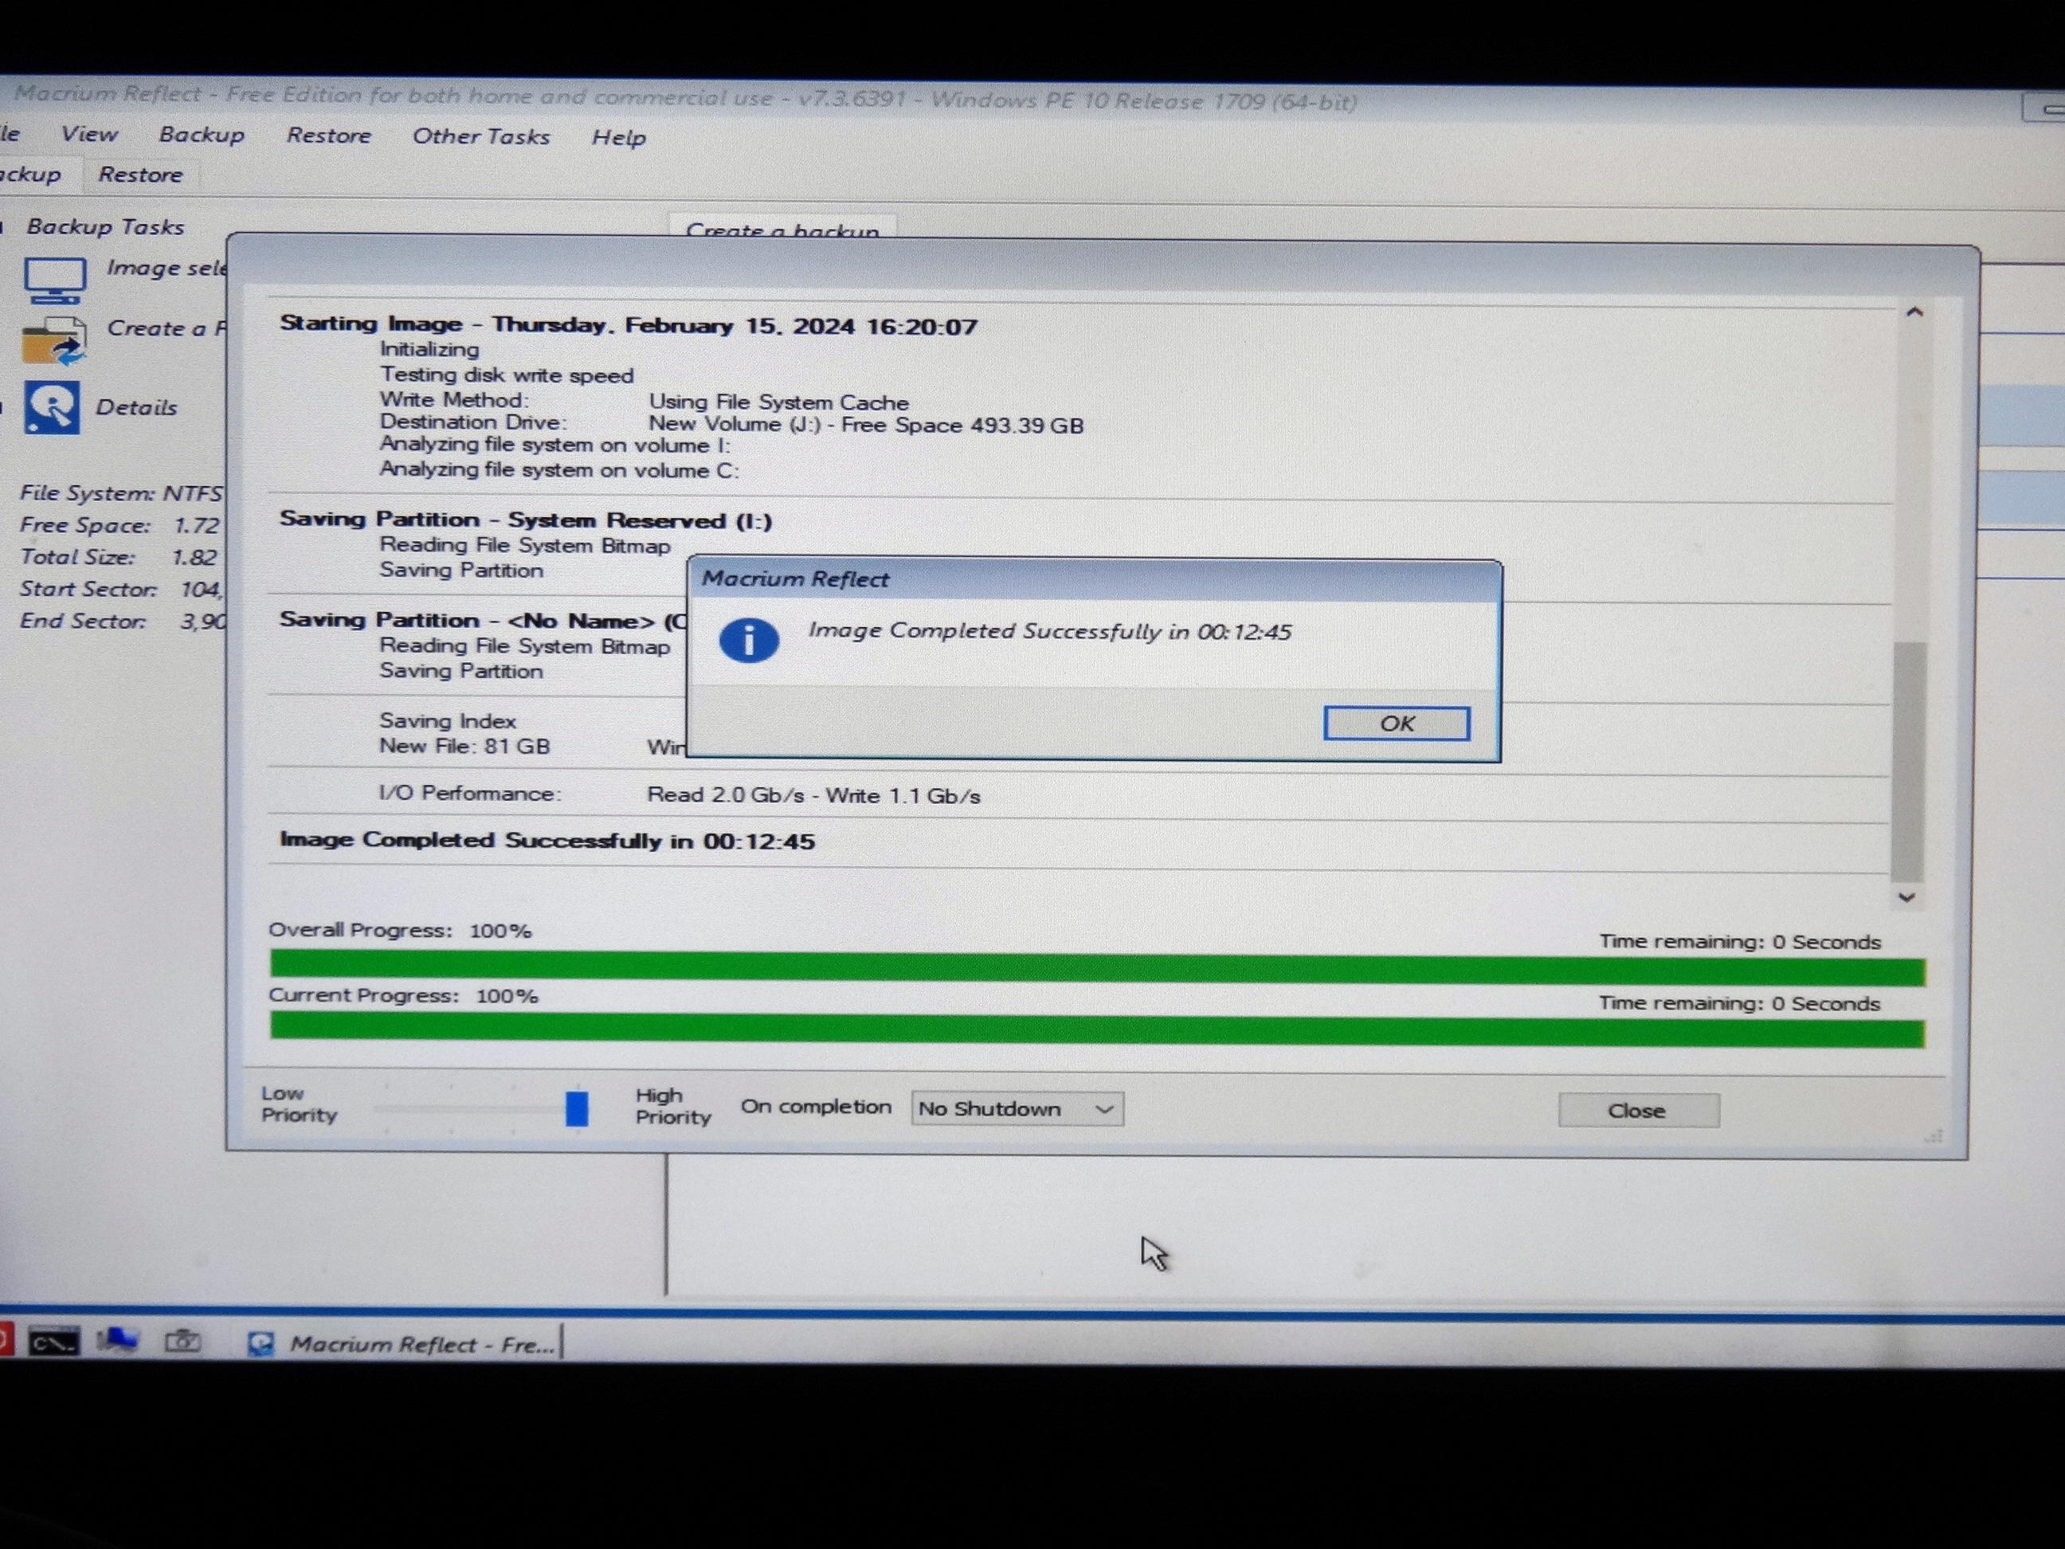Click the log scroll down arrow
Screen dimensions: 2065x1549
(x=1906, y=897)
